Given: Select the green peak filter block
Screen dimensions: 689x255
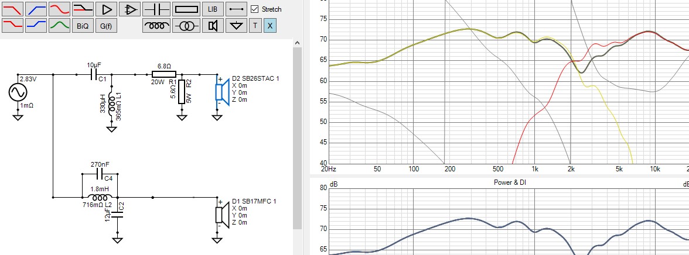Looking at the screenshot, I should point(59,26).
